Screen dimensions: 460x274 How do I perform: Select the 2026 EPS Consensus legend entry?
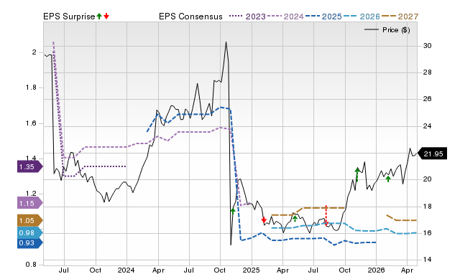(362, 16)
